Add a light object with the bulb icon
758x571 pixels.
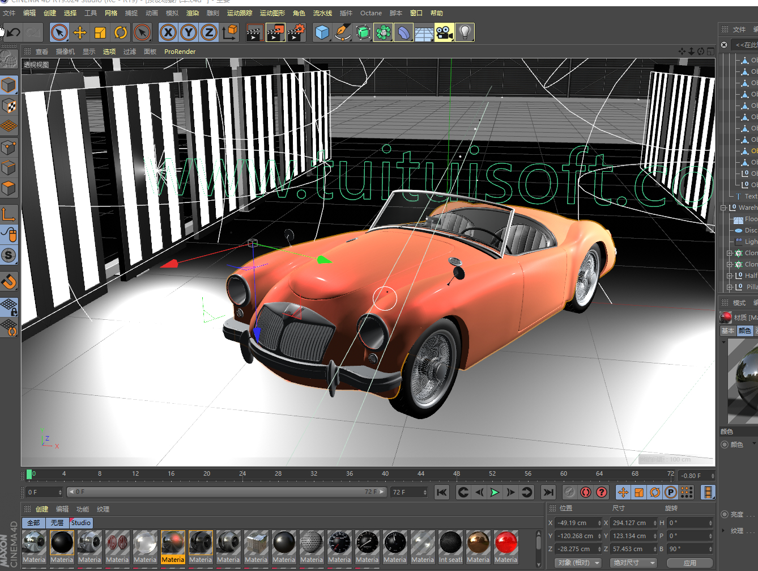(465, 33)
